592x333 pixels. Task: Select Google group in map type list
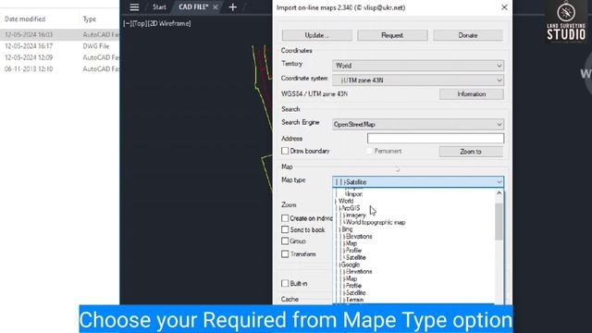(x=350, y=265)
